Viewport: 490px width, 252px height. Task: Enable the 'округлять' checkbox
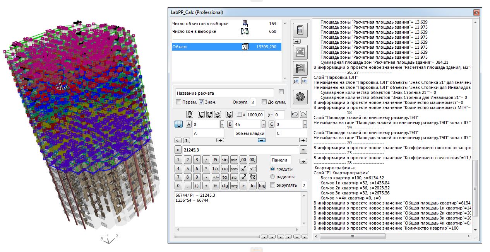click(x=273, y=185)
